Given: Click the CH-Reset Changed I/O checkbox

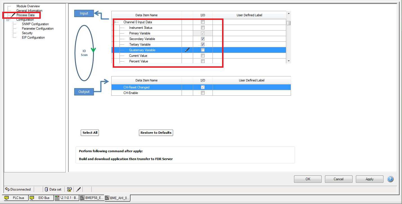Looking at the screenshot, I should (x=203, y=87).
